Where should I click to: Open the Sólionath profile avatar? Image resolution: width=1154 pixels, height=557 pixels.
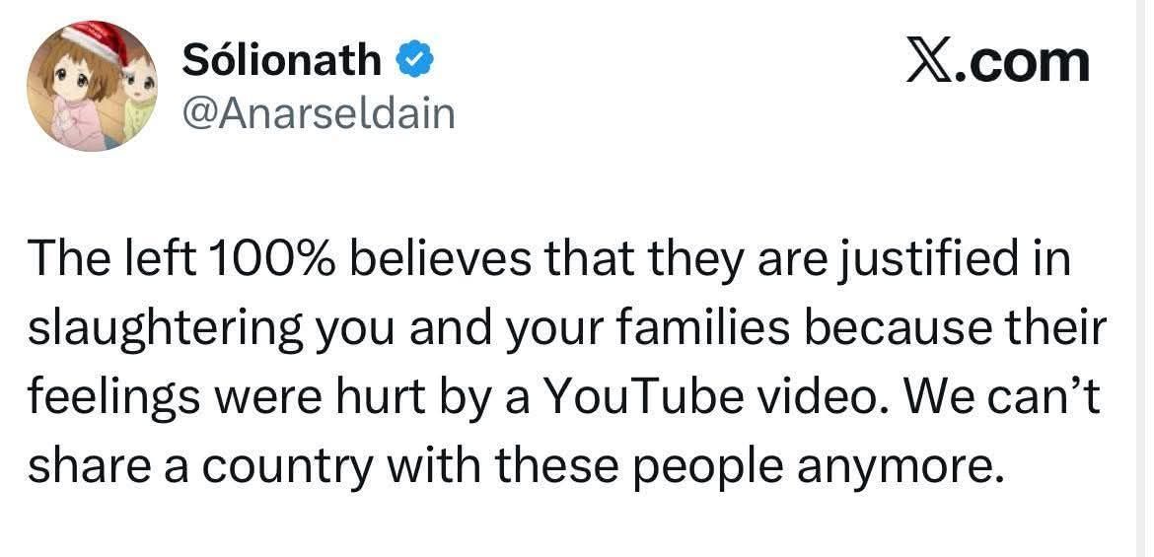[x=92, y=86]
